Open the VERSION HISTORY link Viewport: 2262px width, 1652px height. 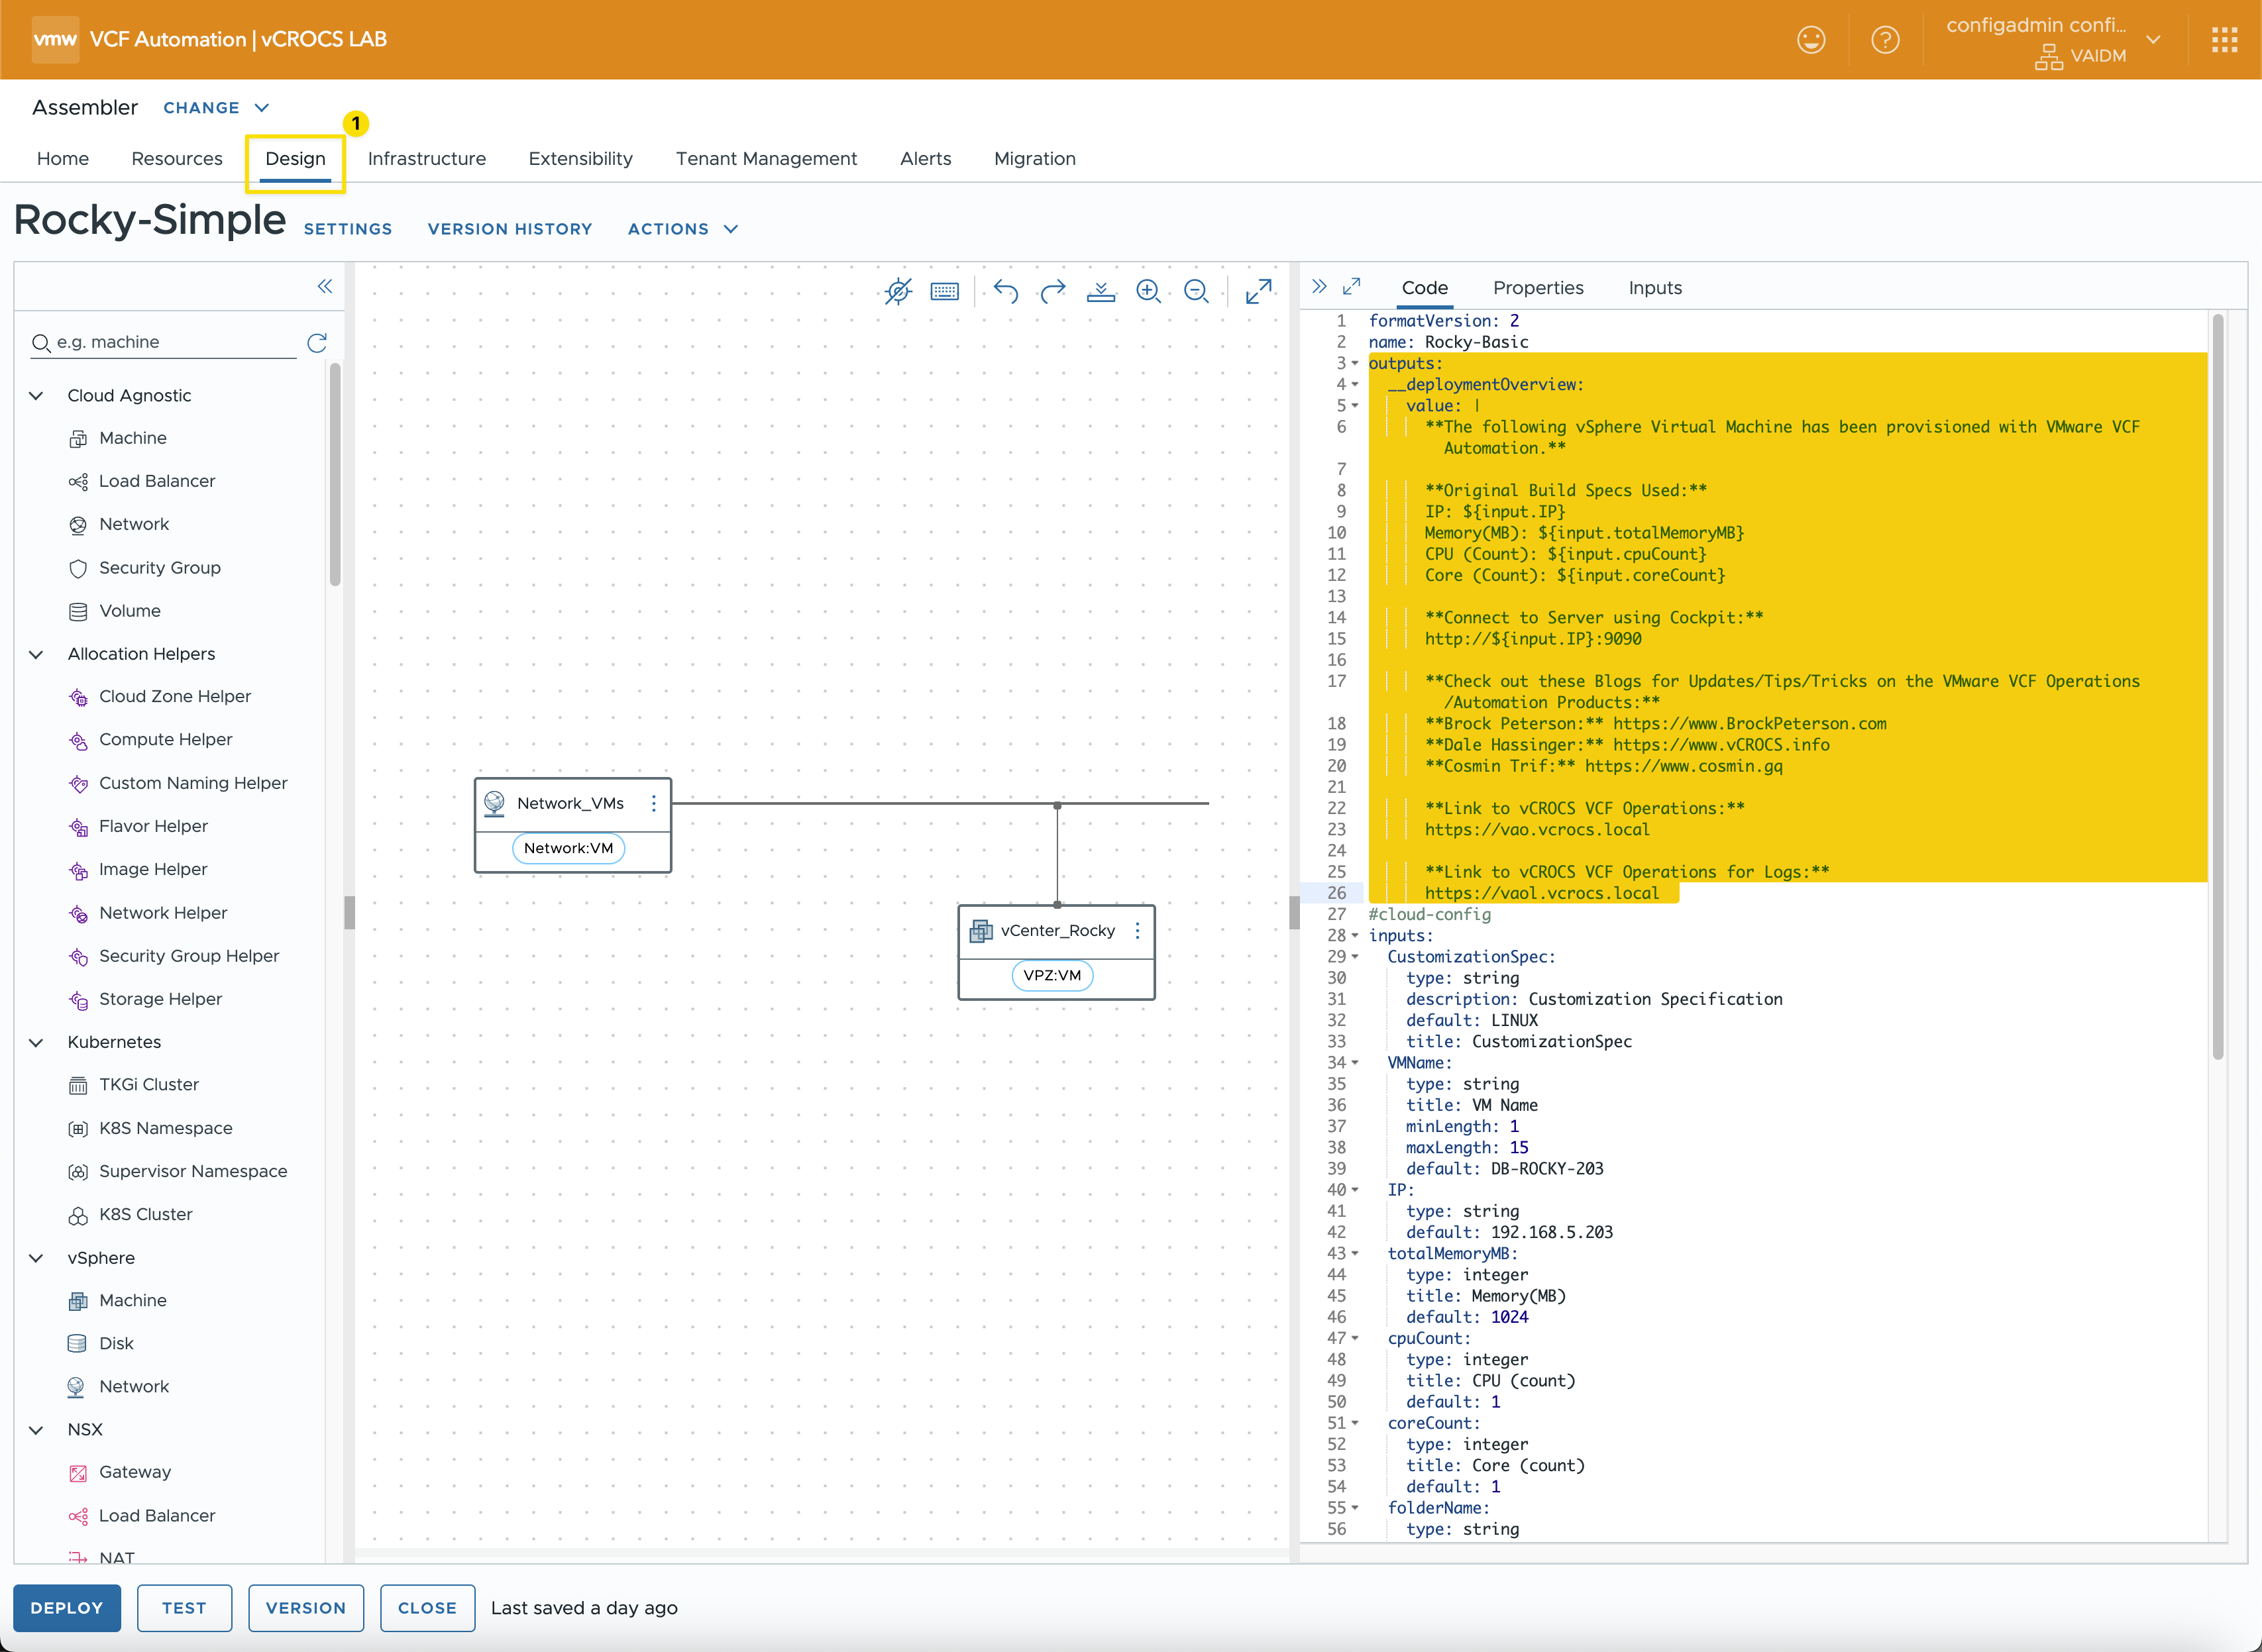pyautogui.click(x=510, y=229)
